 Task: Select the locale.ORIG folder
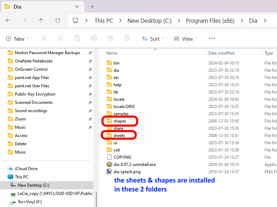[120, 107]
